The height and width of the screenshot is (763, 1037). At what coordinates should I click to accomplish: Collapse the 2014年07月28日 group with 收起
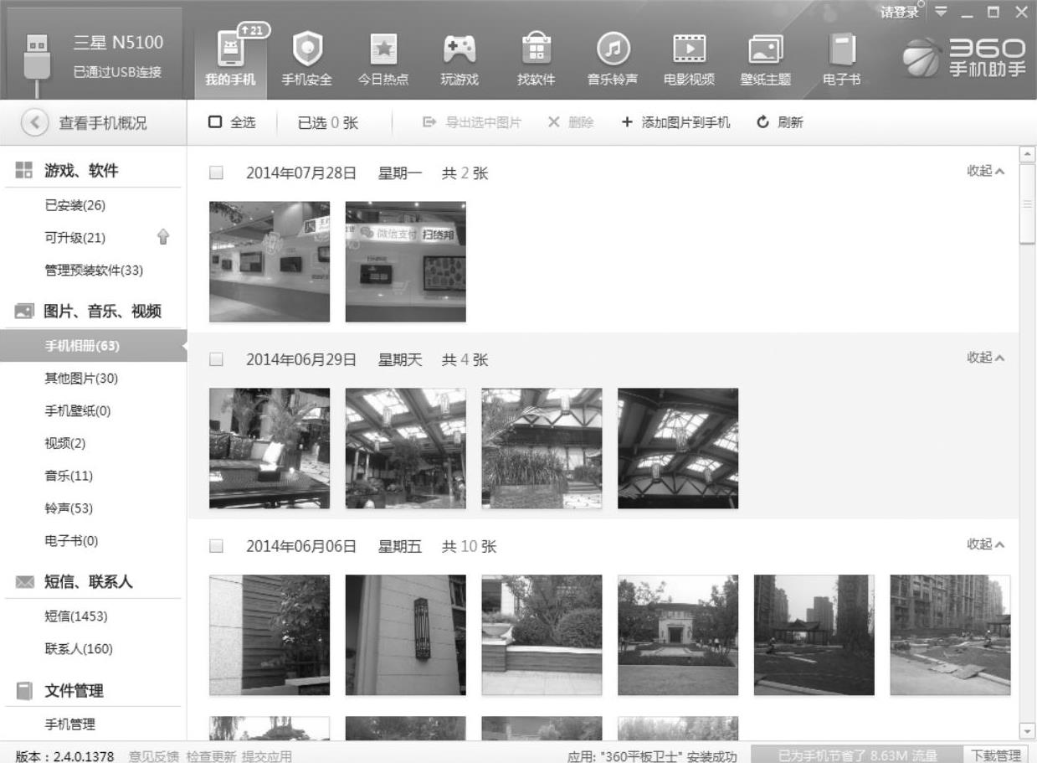(986, 171)
